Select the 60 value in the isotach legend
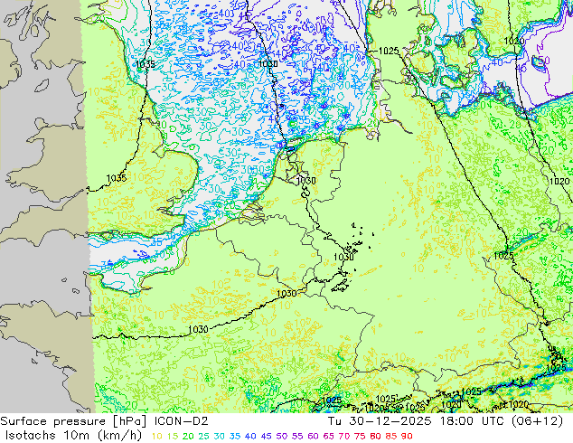 click(x=313, y=436)
